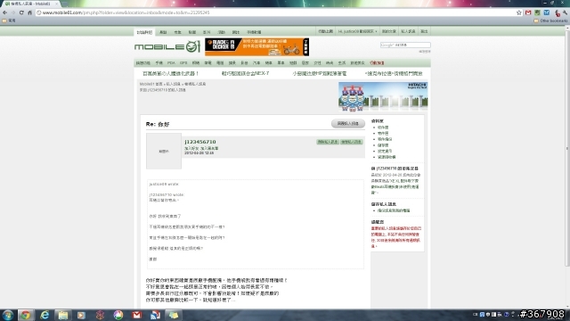
Task: Open Picasa icon on the taskbar
Action: 118,315
